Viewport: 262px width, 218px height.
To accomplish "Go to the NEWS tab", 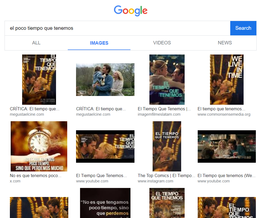I will (225, 43).
